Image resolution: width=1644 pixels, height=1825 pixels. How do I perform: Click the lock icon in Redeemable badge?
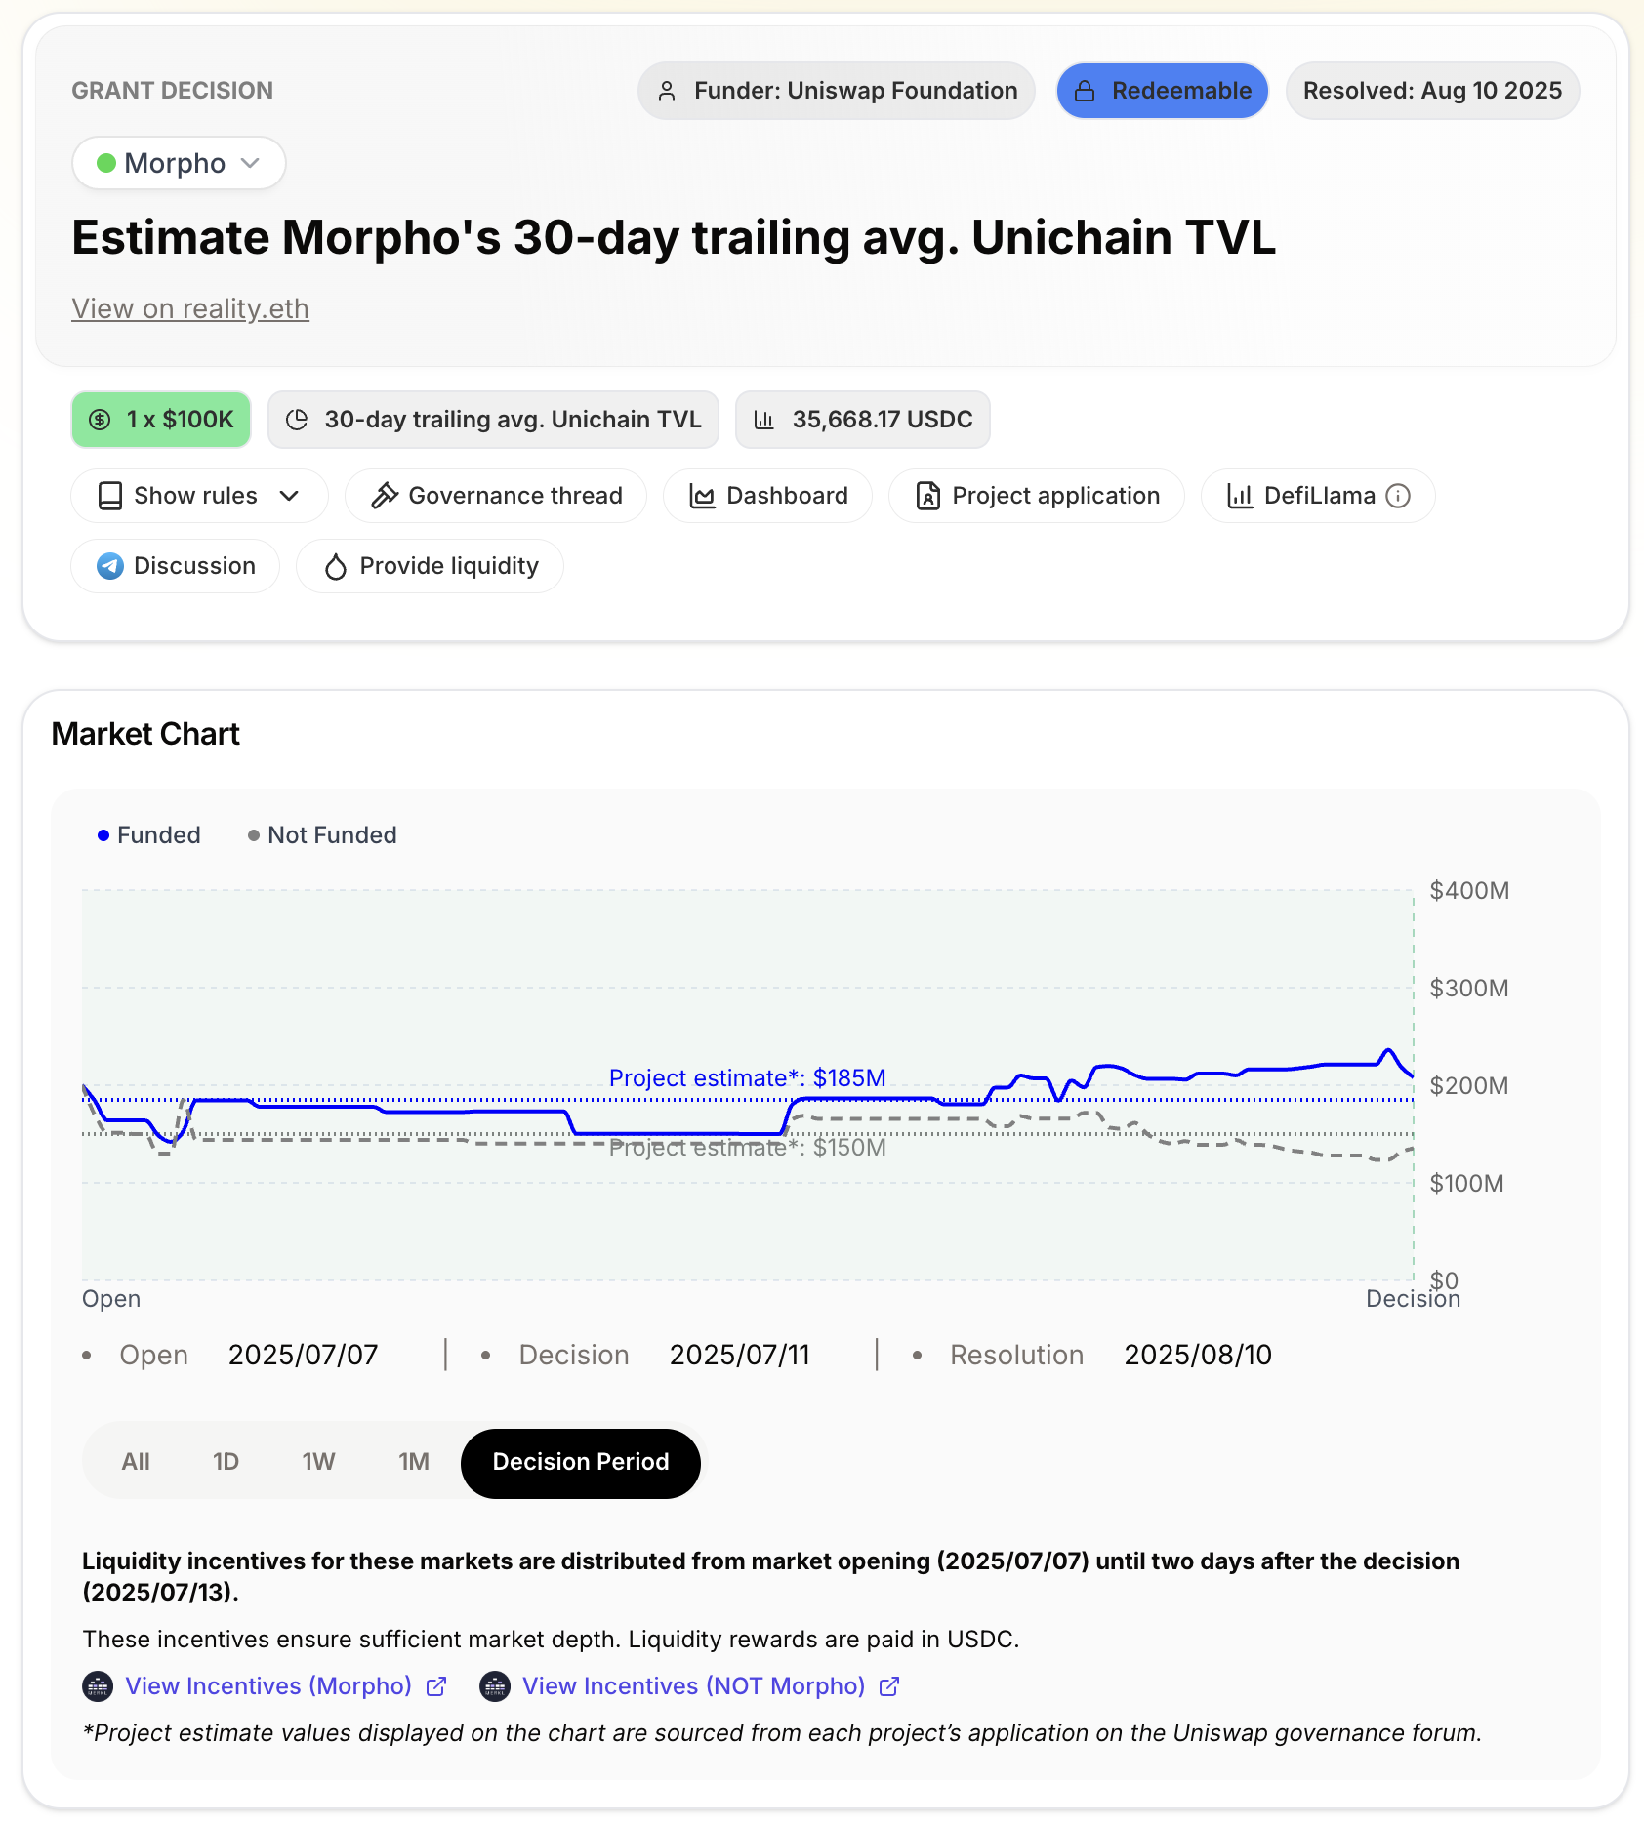tap(1085, 91)
